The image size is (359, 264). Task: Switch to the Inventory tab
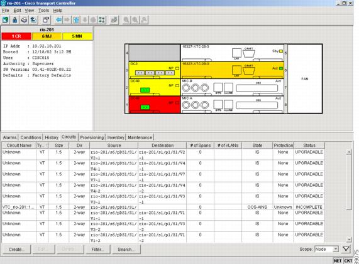click(116, 137)
